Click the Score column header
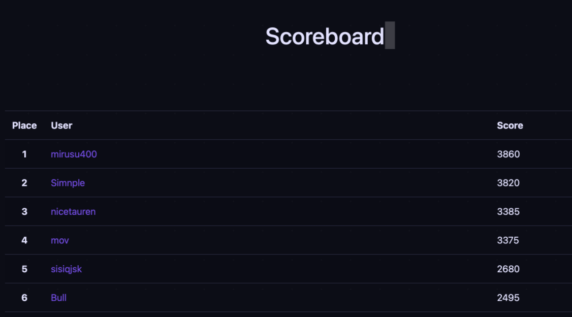The height and width of the screenshot is (317, 572). (510, 125)
